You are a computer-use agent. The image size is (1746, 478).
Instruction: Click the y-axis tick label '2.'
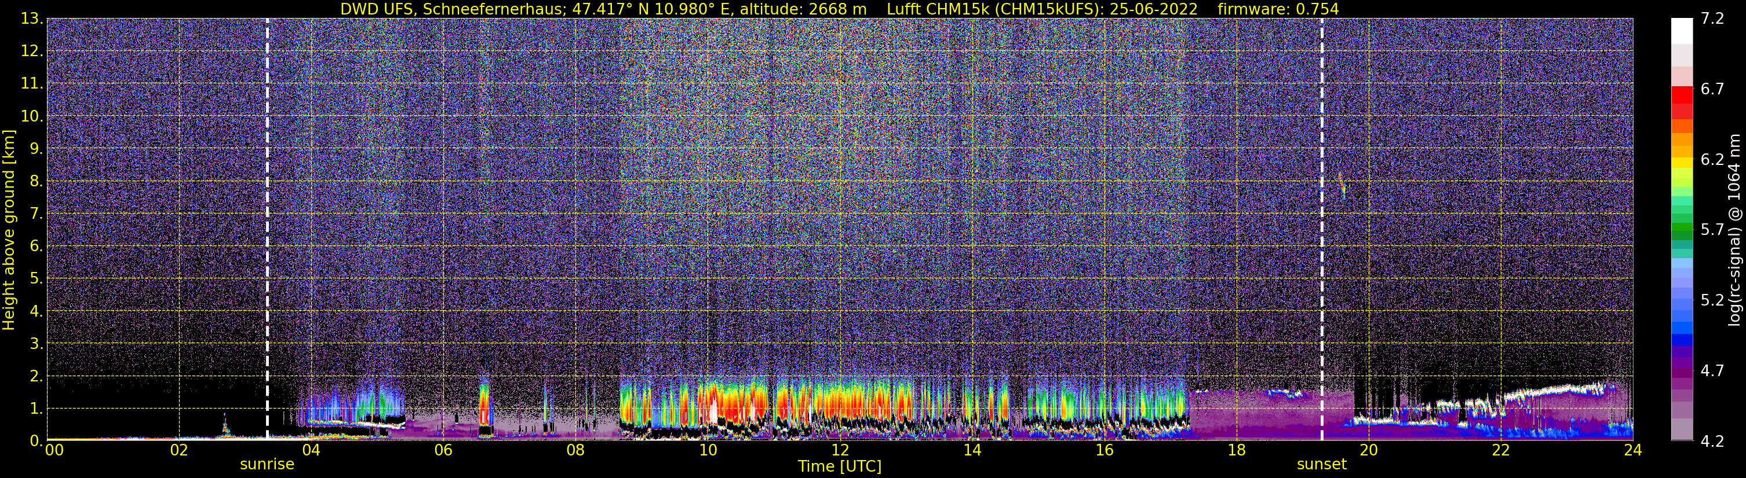point(36,377)
